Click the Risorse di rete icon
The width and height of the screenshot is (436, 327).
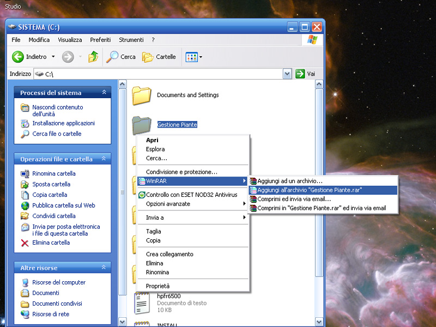[25, 314]
